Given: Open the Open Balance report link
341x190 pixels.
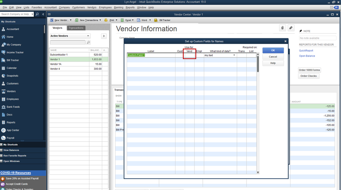Looking at the screenshot, I should (307, 56).
